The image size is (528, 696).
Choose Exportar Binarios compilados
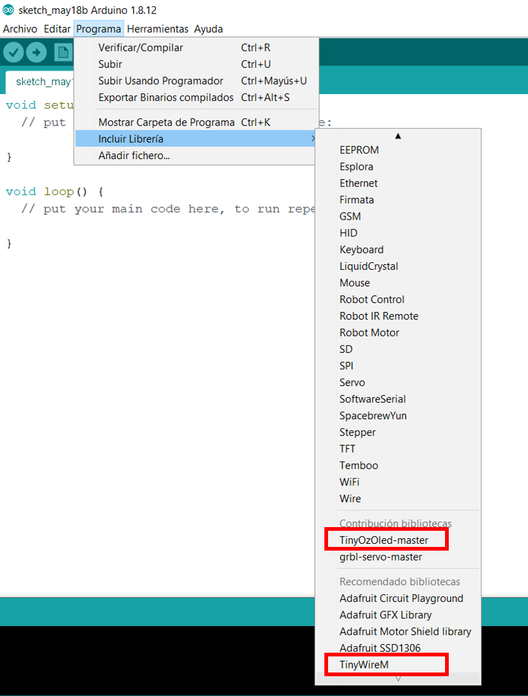196,97
